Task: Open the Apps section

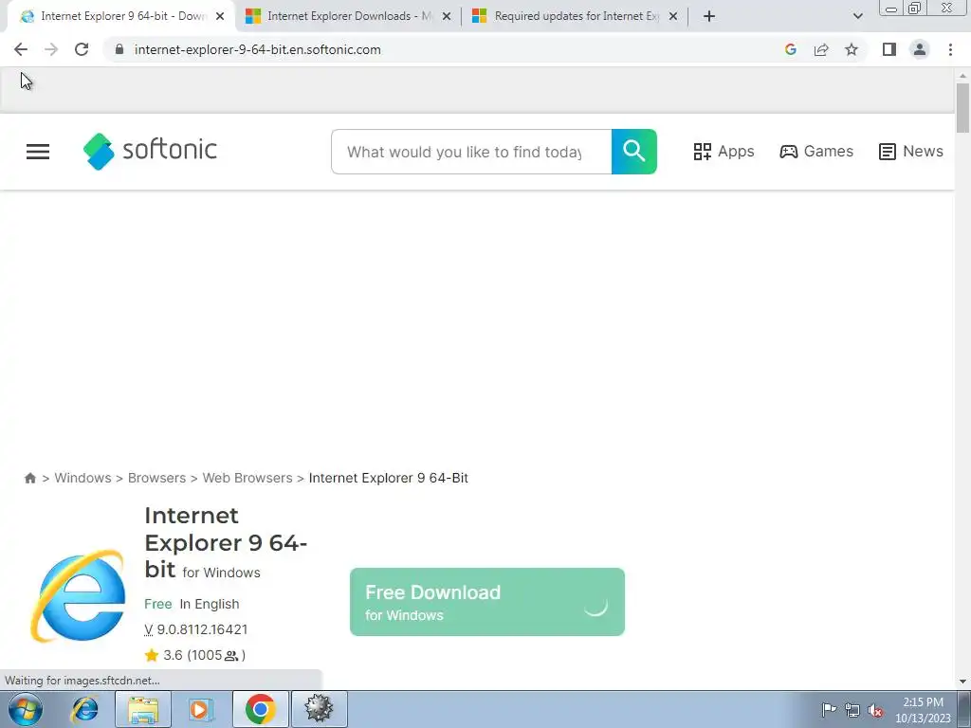Action: [x=724, y=151]
